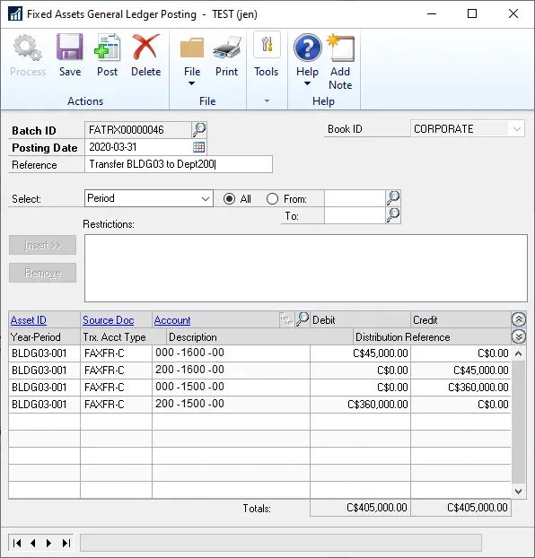Click the Asset ID column link
The width and height of the screenshot is (535, 558).
[29, 320]
